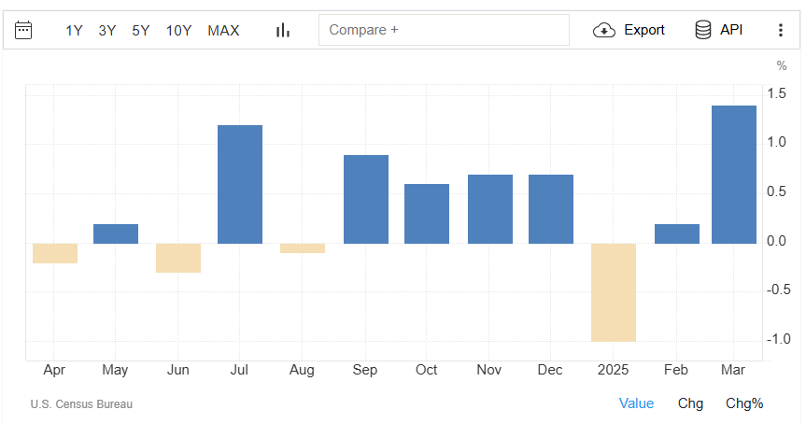Click the API button label
Image resolution: width=806 pixels, height=424 pixels.
(x=731, y=30)
